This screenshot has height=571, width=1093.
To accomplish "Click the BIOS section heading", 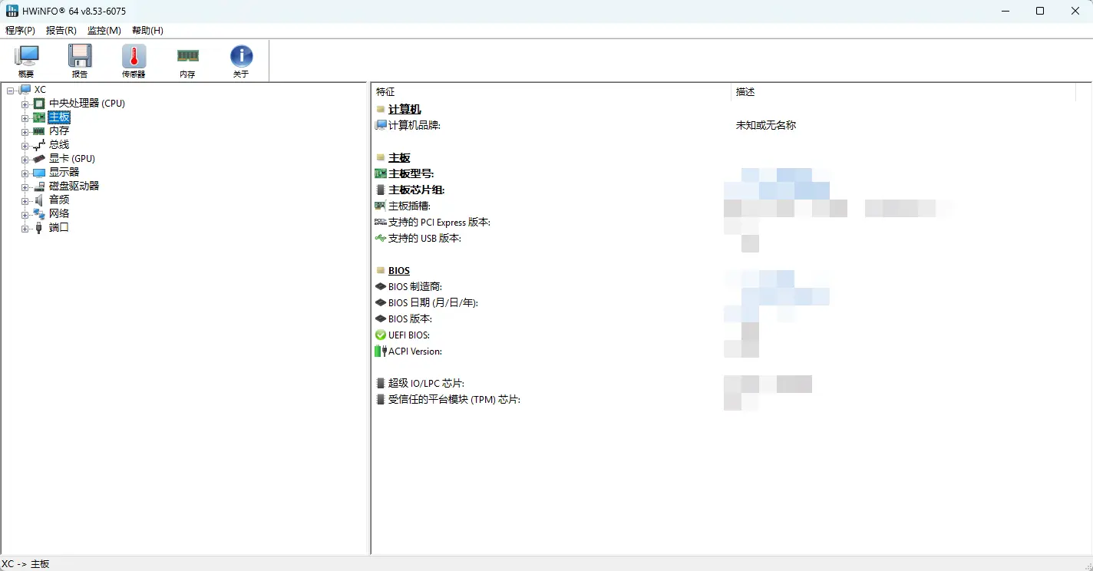I will point(399,270).
